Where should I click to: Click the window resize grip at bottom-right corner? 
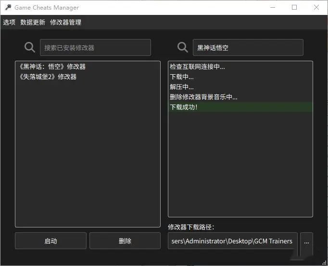[325, 263]
